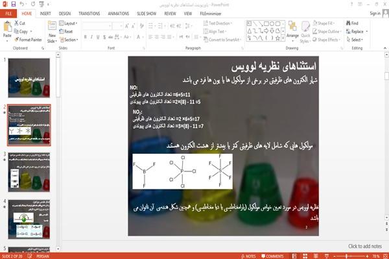The height and width of the screenshot is (259, 389).
Task: Switch to TRANSITIONS tab
Action: (89, 14)
